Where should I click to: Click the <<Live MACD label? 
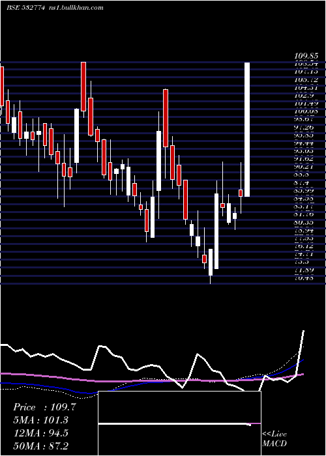tap(274, 438)
